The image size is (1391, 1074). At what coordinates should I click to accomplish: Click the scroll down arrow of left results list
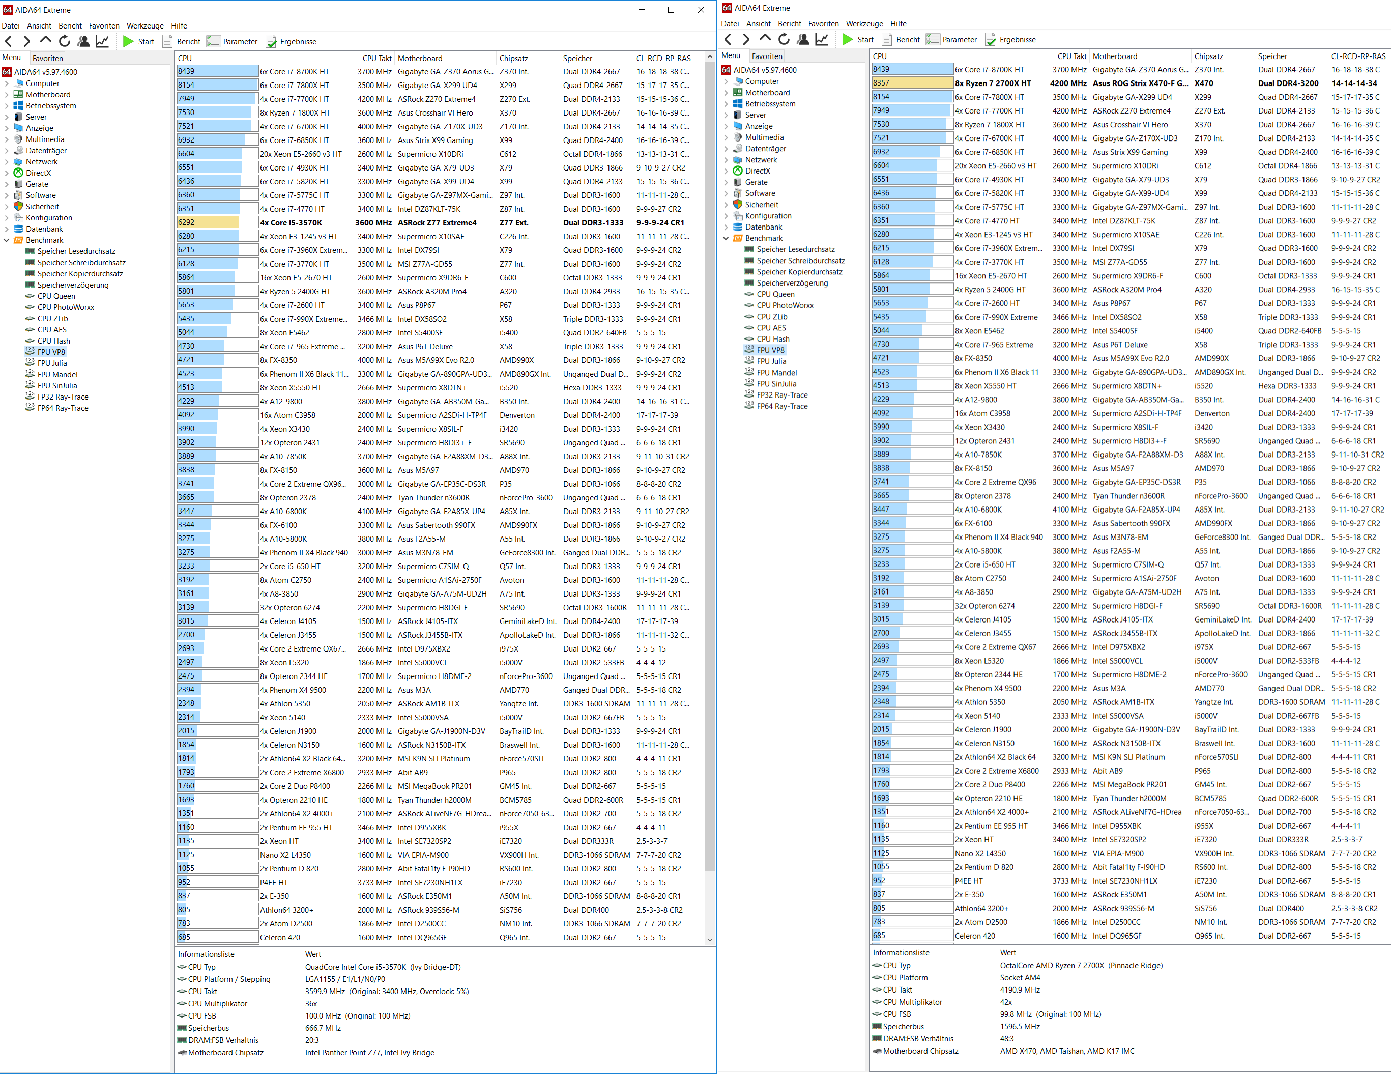710,939
